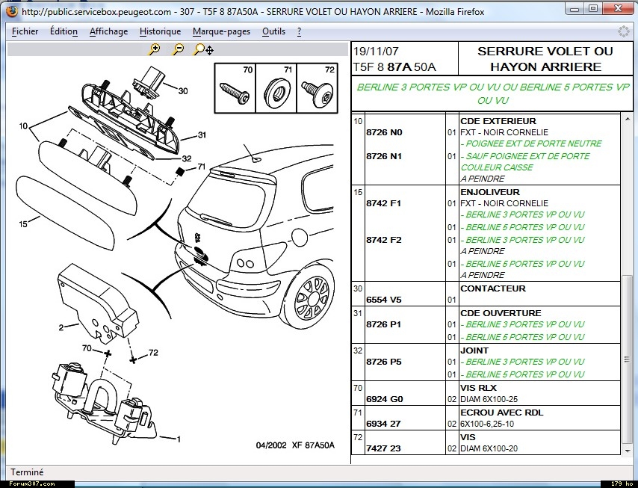
Task: Click the DIAM 6X100-20 description
Action: coord(489,448)
